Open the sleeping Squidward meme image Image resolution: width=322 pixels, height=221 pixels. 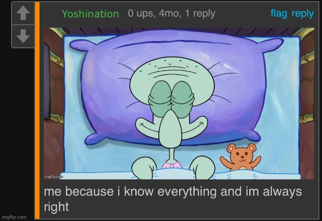click(x=179, y=104)
